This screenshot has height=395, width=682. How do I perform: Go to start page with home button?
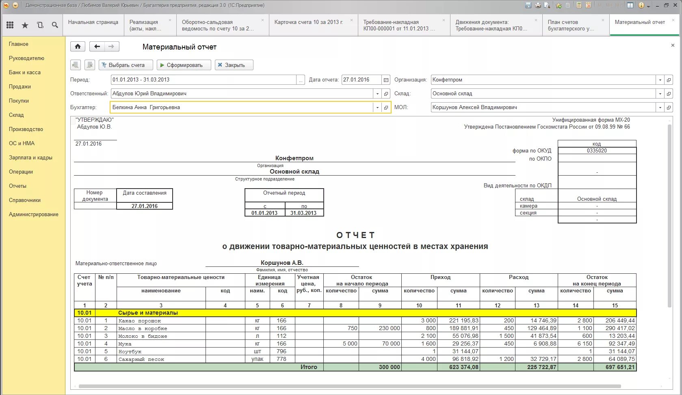(78, 47)
